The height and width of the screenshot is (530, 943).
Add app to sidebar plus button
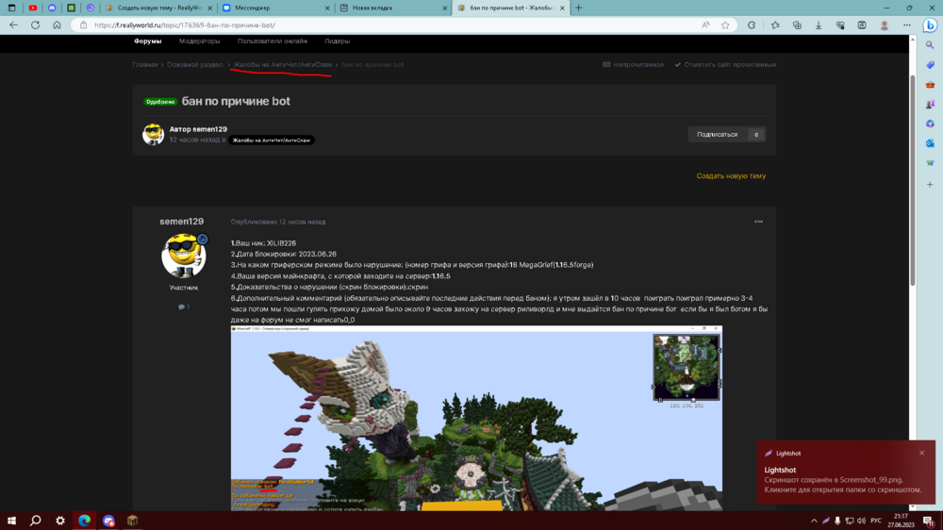click(x=930, y=184)
